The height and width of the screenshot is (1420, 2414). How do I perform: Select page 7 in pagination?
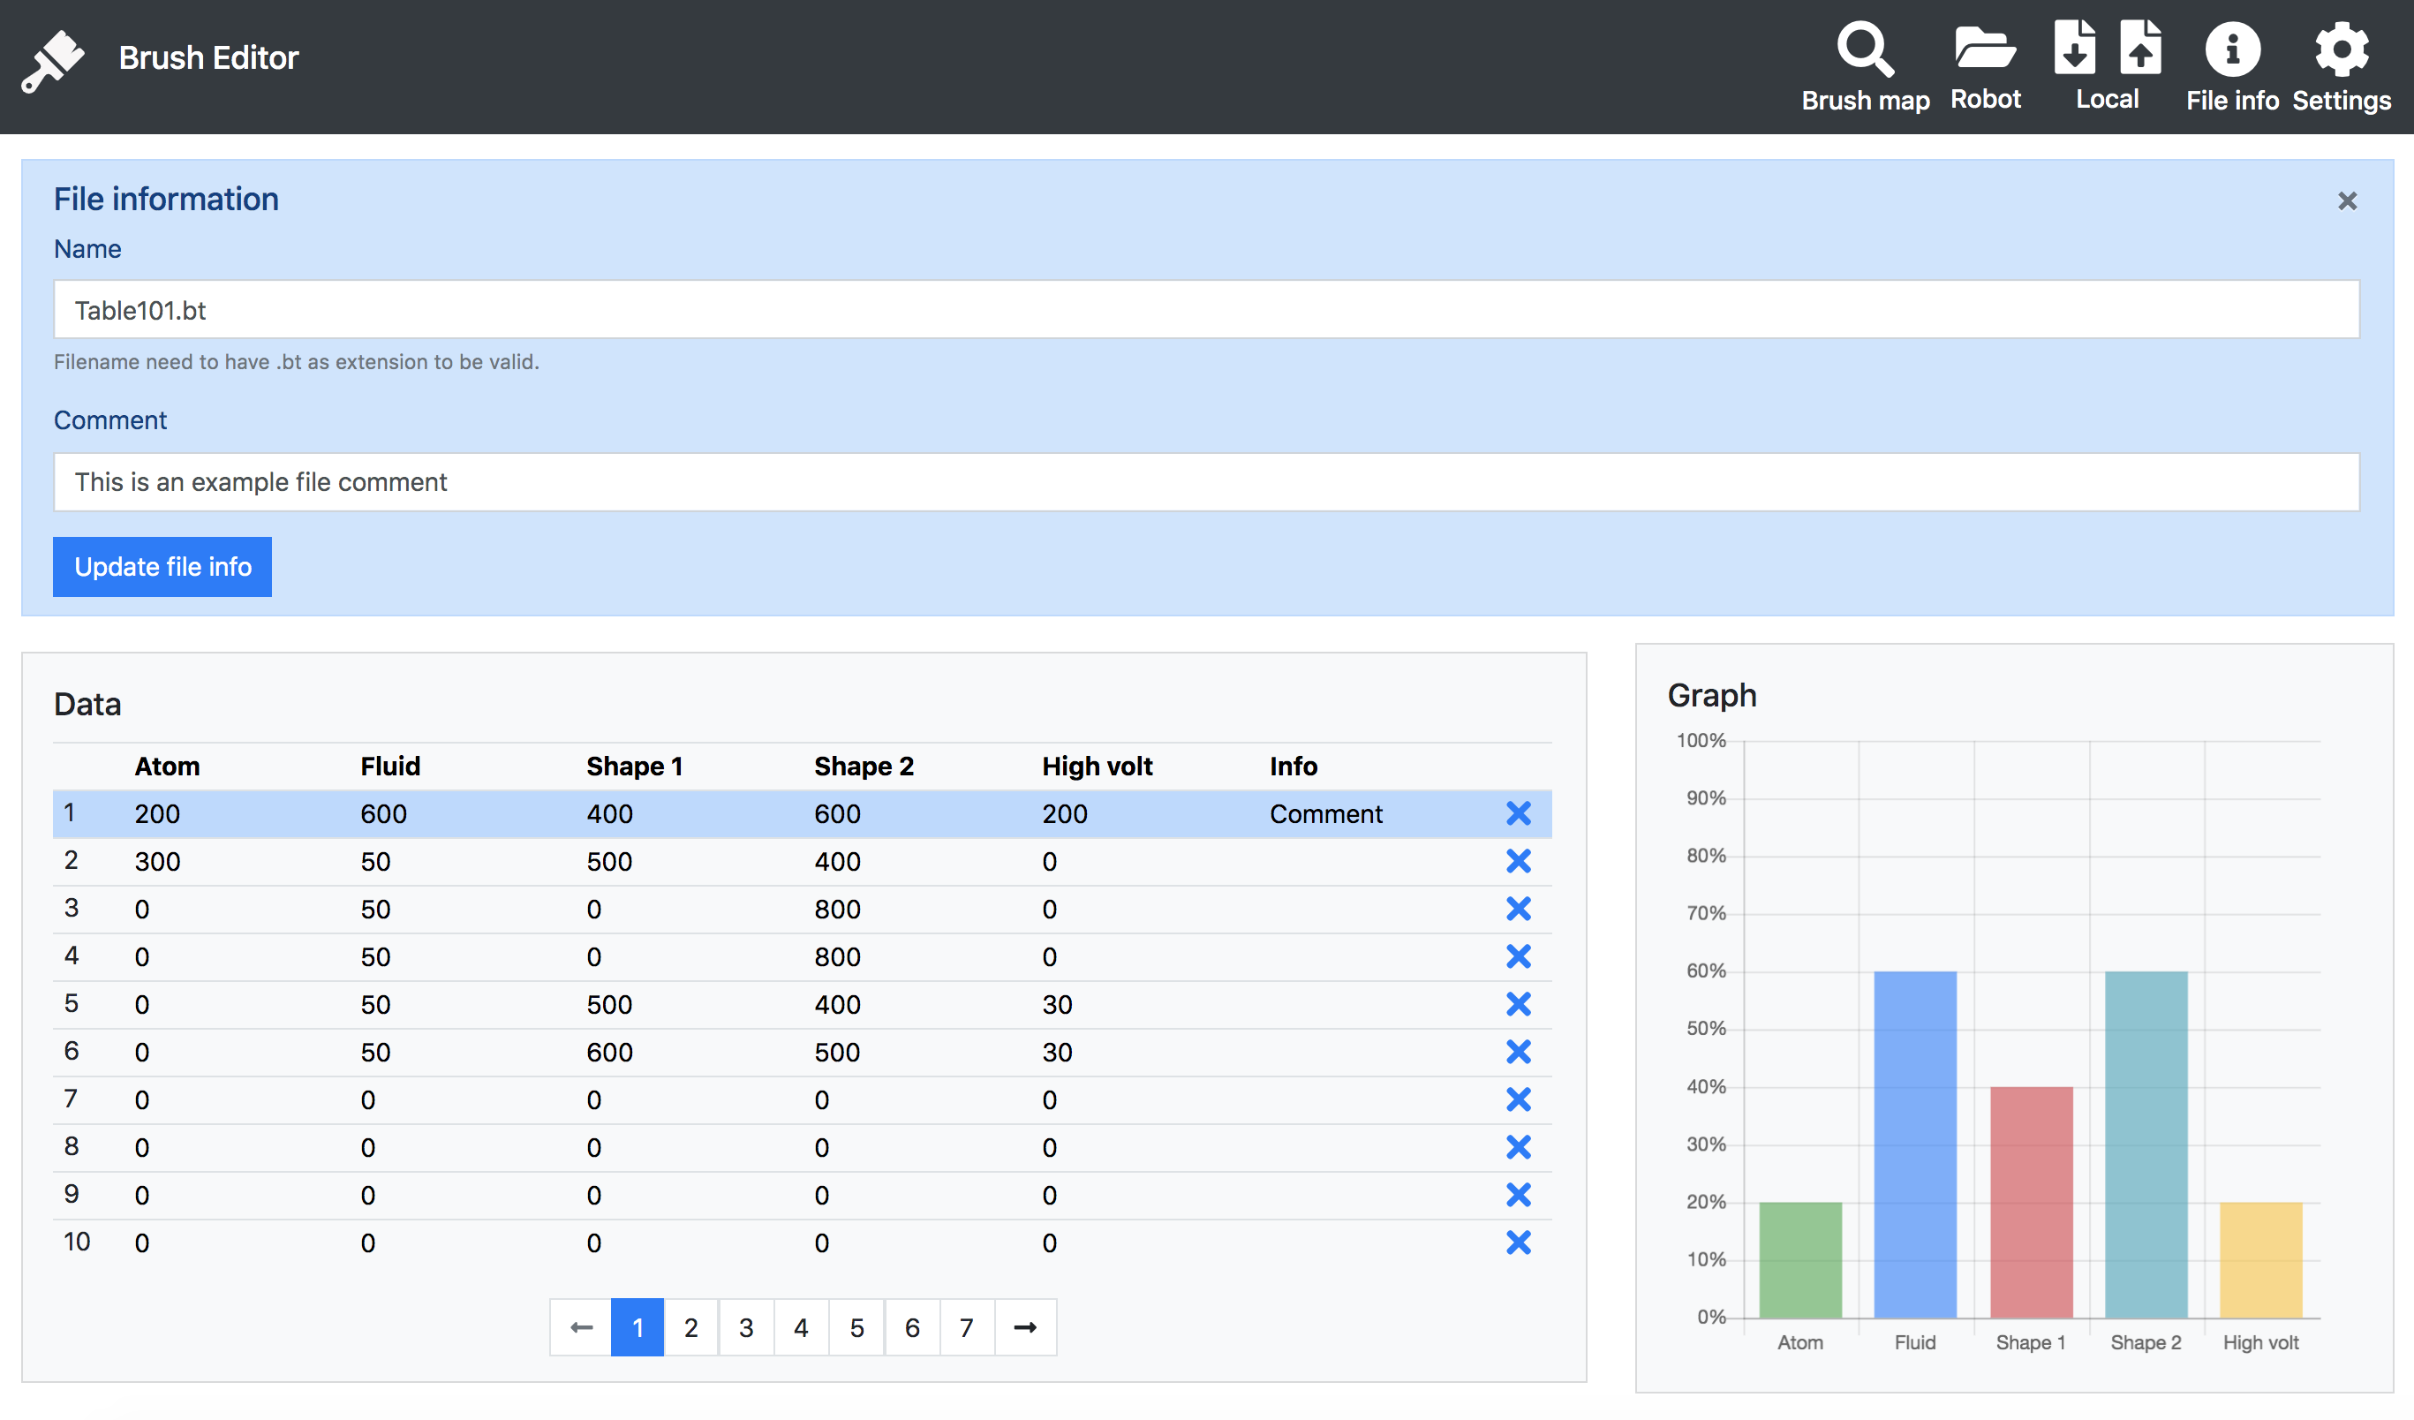pos(967,1327)
